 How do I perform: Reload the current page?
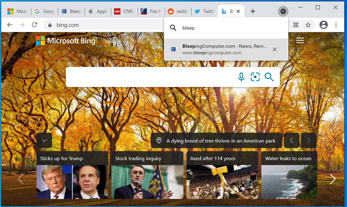pyautogui.click(x=35, y=25)
